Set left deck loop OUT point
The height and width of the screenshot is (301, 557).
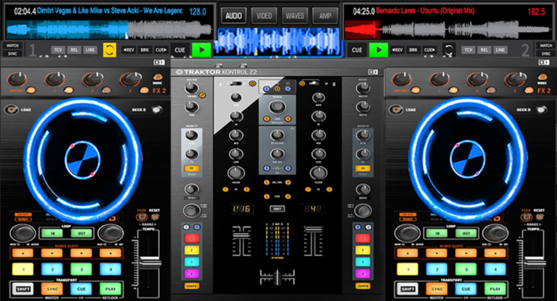tap(81, 233)
